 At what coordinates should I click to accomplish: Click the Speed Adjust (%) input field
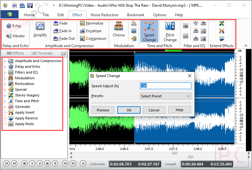[165, 86]
